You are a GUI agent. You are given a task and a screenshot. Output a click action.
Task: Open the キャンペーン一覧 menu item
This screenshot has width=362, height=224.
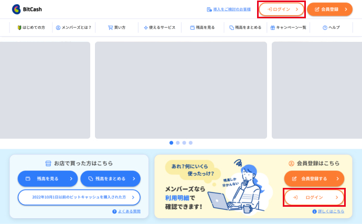click(289, 27)
